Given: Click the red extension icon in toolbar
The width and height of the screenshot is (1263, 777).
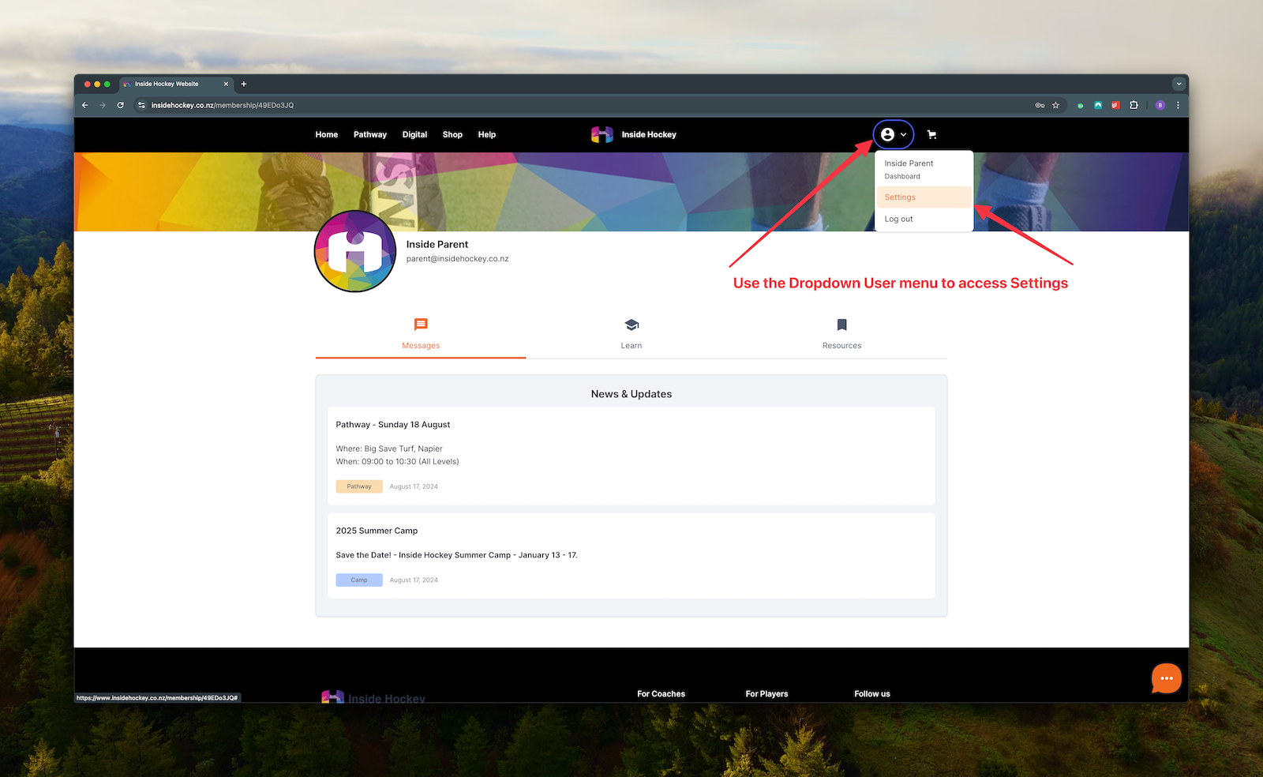Looking at the screenshot, I should point(1115,105).
